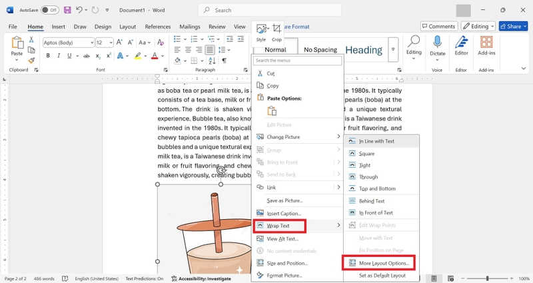The width and height of the screenshot is (533, 283).
Task: Expand the Styles gallery
Action: click(393, 49)
